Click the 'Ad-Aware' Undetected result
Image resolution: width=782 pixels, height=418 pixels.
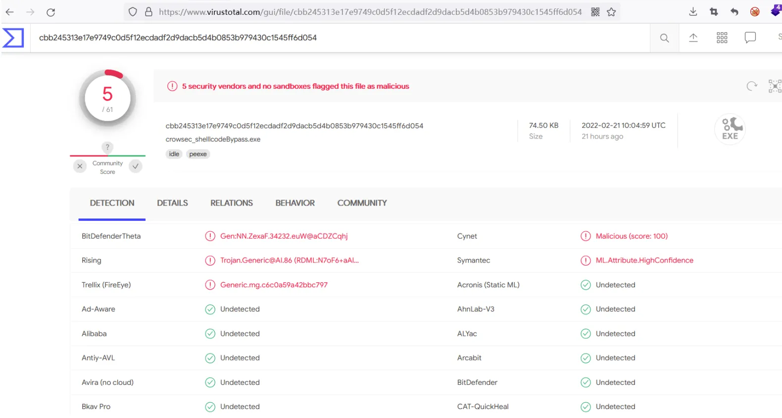click(x=240, y=309)
